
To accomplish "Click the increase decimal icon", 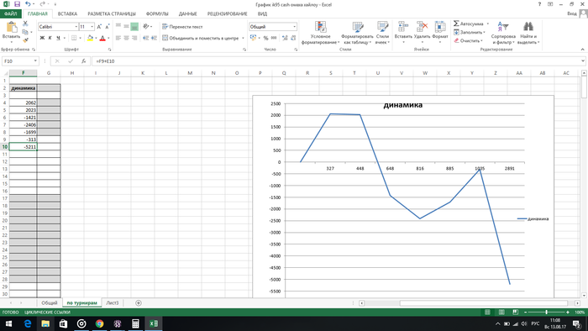I will [x=285, y=38].
